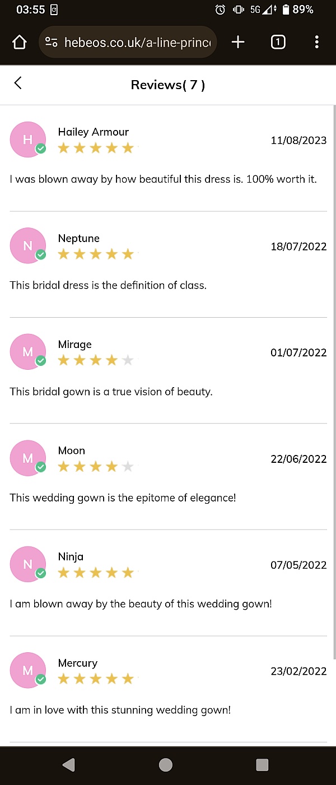
Task: Tap Mirage's review text about bridal gown
Action: (x=111, y=392)
